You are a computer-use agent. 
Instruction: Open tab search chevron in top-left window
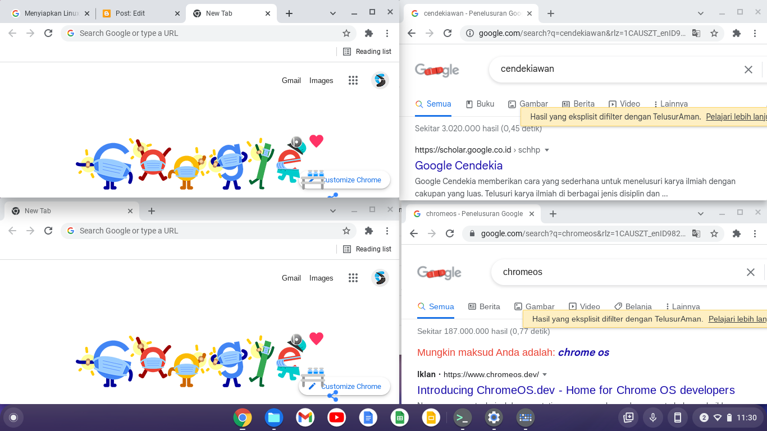333,13
